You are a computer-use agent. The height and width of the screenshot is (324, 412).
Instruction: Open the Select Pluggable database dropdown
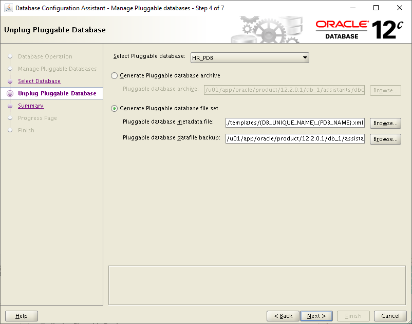tap(250, 57)
